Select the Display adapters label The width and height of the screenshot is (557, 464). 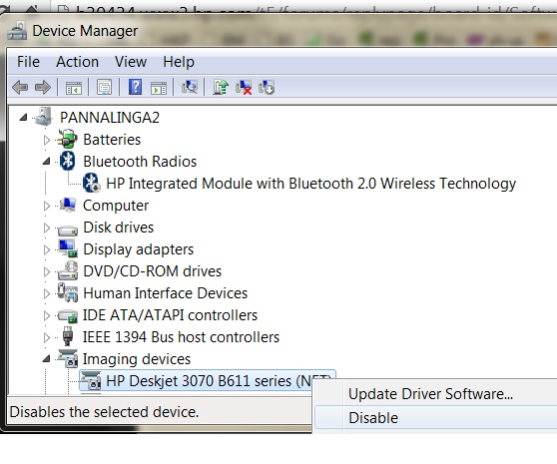click(139, 249)
